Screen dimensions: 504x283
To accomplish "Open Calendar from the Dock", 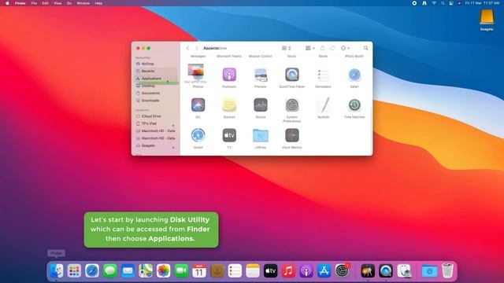I will click(199, 270).
